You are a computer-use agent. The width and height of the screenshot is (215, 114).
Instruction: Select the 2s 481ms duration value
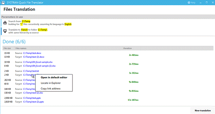[134, 55]
